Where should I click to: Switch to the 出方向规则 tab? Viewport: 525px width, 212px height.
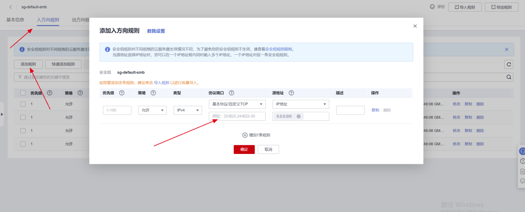81,20
